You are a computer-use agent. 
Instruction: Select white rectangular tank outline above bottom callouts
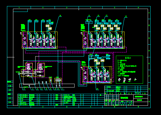click(x=47, y=85)
